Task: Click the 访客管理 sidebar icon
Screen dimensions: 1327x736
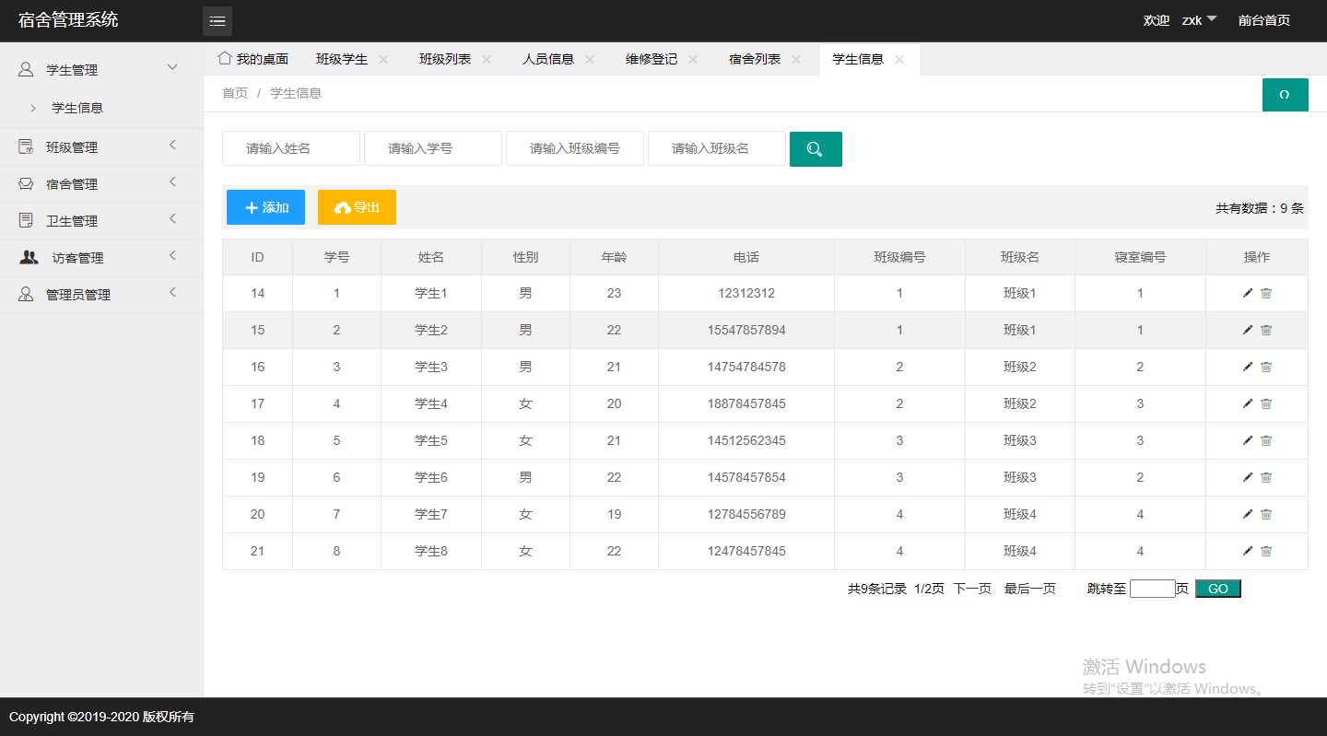Action: [28, 257]
